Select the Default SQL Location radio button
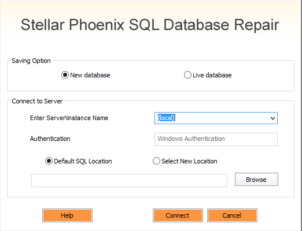302x231 pixels. pyautogui.click(x=49, y=161)
